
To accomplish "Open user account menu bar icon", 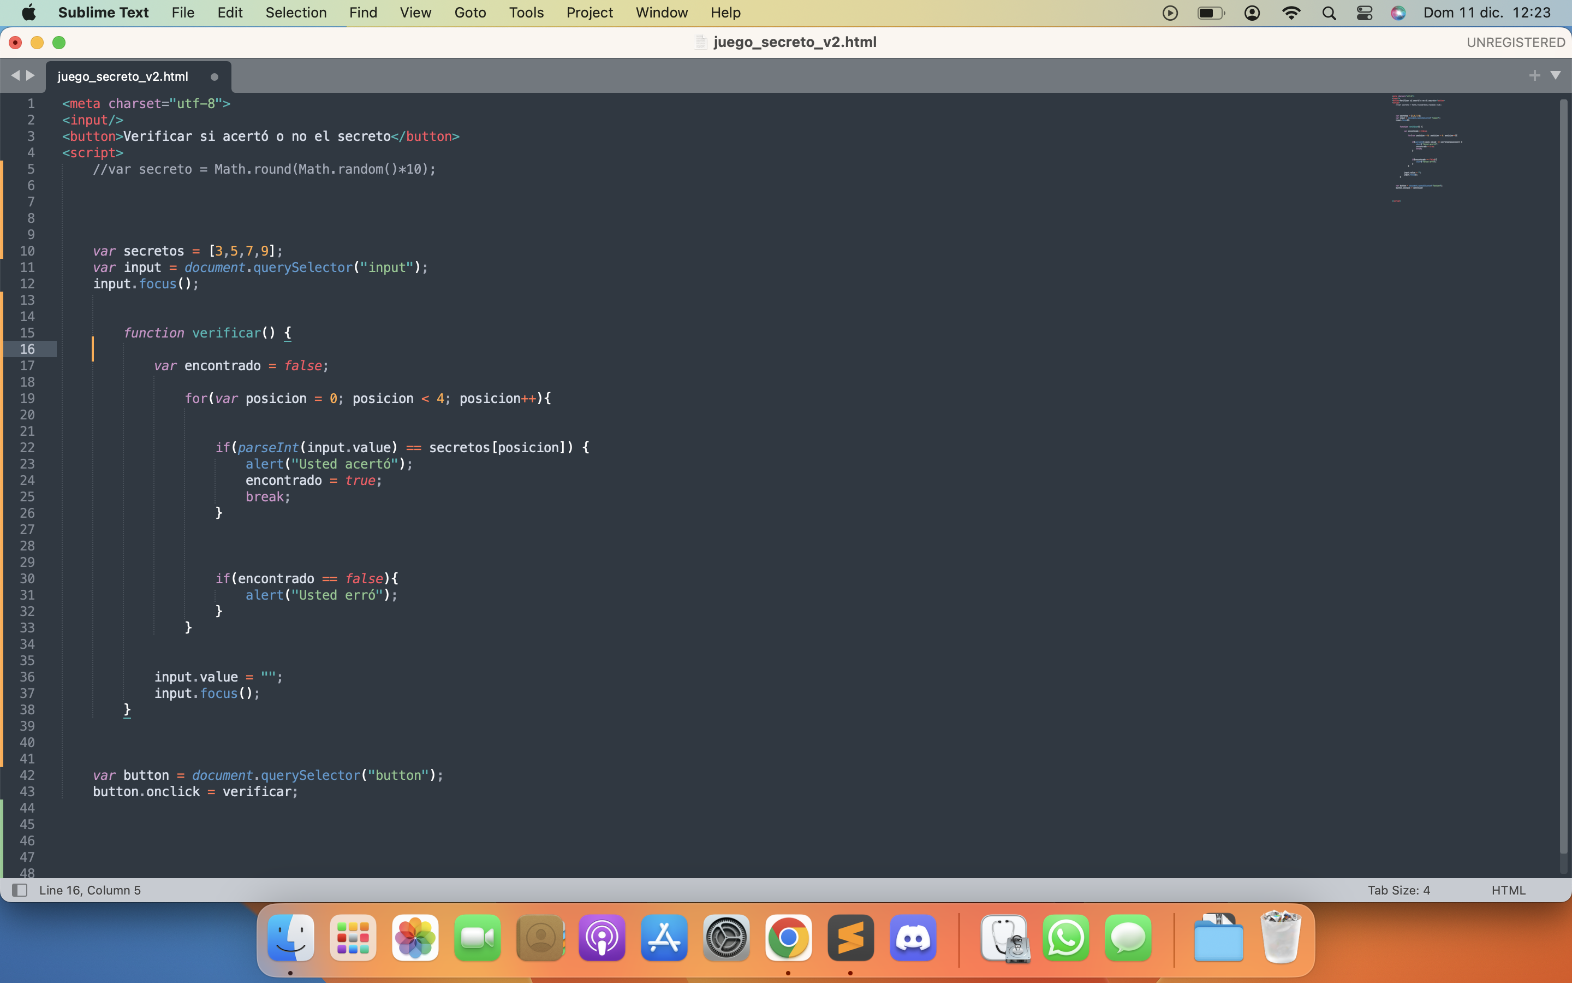I will 1252,13.
